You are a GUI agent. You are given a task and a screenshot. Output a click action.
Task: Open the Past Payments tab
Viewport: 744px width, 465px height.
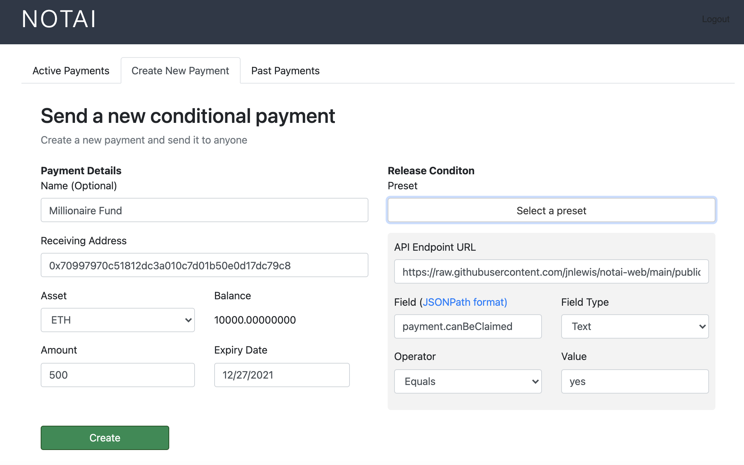tap(285, 71)
